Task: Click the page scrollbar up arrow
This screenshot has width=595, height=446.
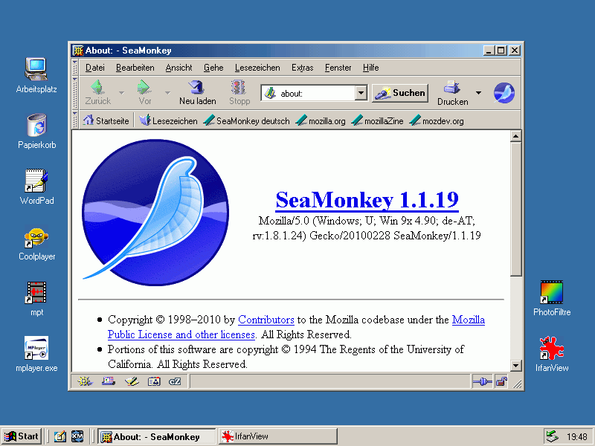Action: click(x=515, y=136)
